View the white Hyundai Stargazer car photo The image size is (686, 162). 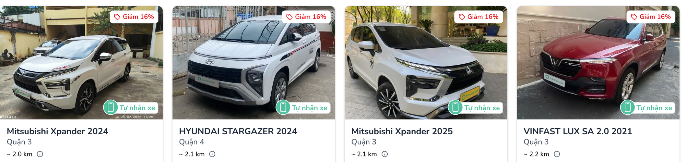[254, 63]
